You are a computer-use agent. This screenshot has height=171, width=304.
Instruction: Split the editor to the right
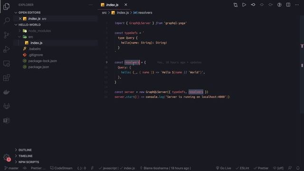[288, 5]
